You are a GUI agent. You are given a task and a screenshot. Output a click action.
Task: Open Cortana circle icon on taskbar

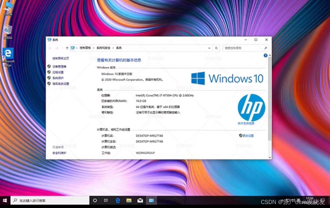coord(95,200)
